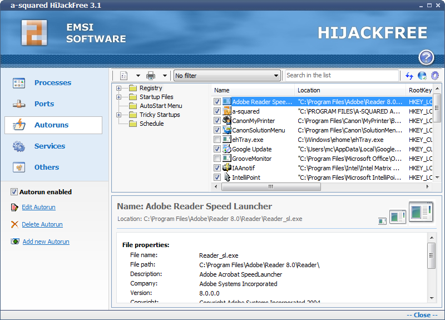This screenshot has width=445, height=320.
Task: Enable the ehTray.exe autorun checkbox
Action: coord(217,140)
